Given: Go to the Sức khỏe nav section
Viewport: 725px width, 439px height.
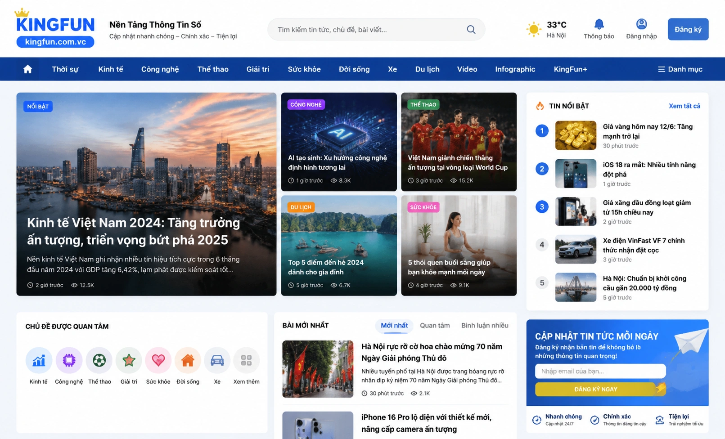Looking at the screenshot, I should tap(304, 69).
